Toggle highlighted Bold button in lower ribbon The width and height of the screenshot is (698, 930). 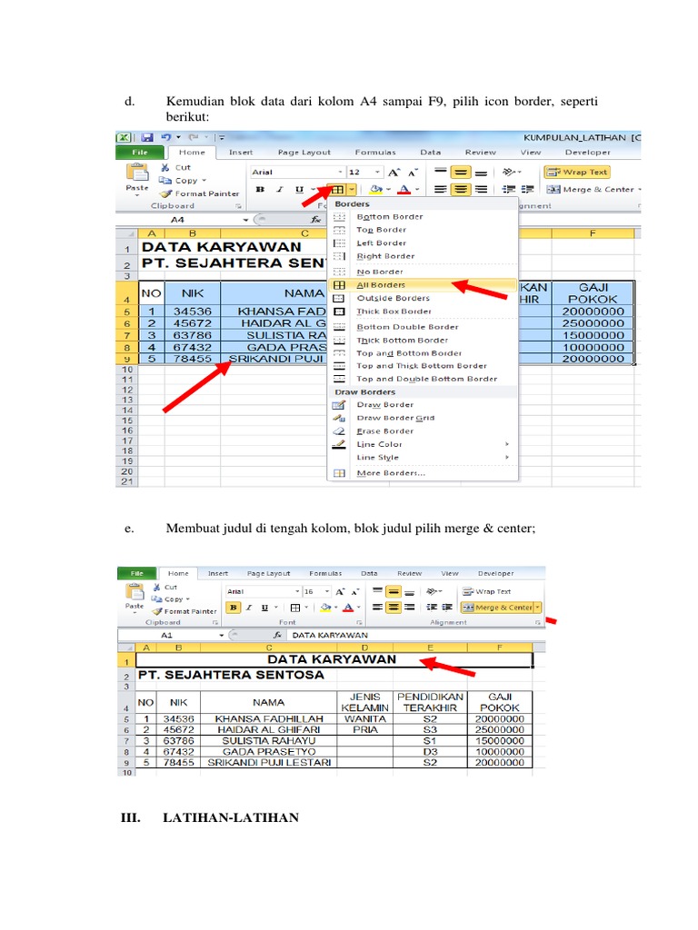(x=234, y=608)
